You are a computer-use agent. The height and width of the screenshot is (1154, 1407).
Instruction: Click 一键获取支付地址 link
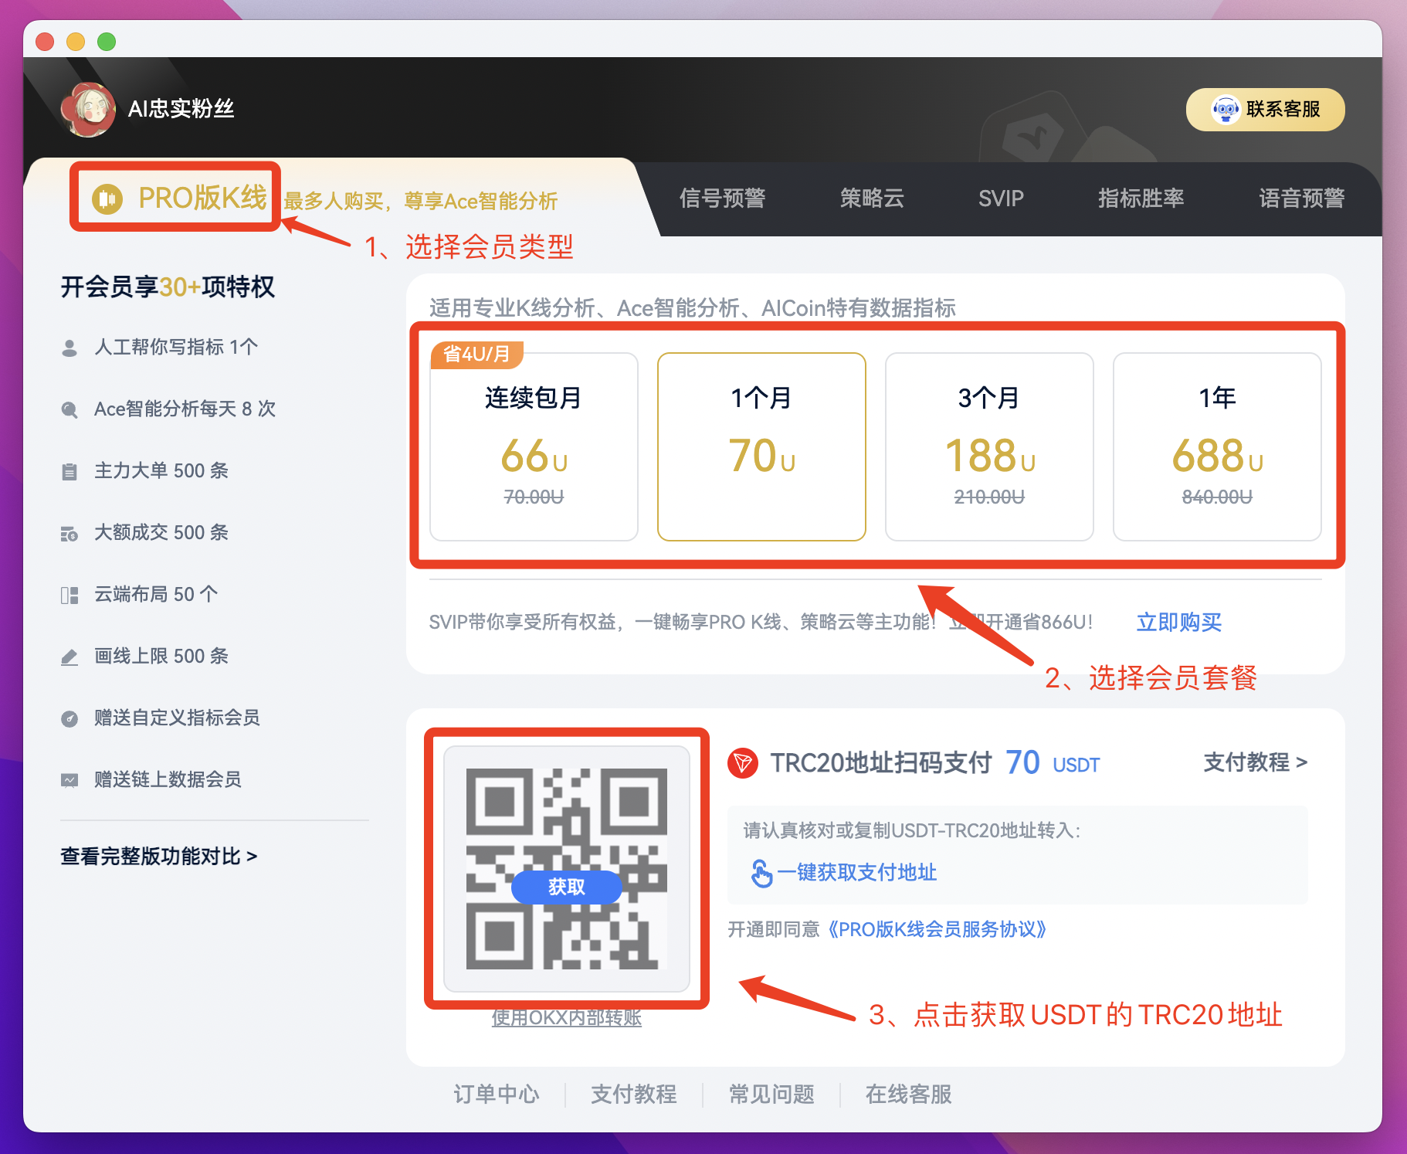click(857, 873)
